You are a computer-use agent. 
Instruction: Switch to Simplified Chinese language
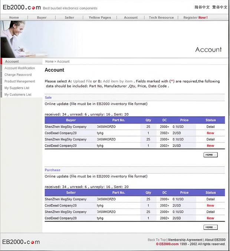point(202,7)
